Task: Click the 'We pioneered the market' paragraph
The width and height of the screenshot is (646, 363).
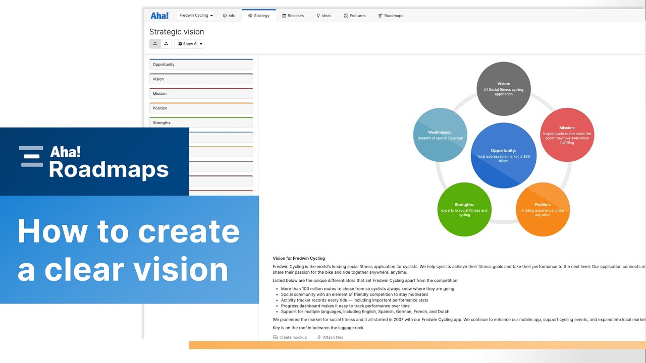Action: pos(459,320)
